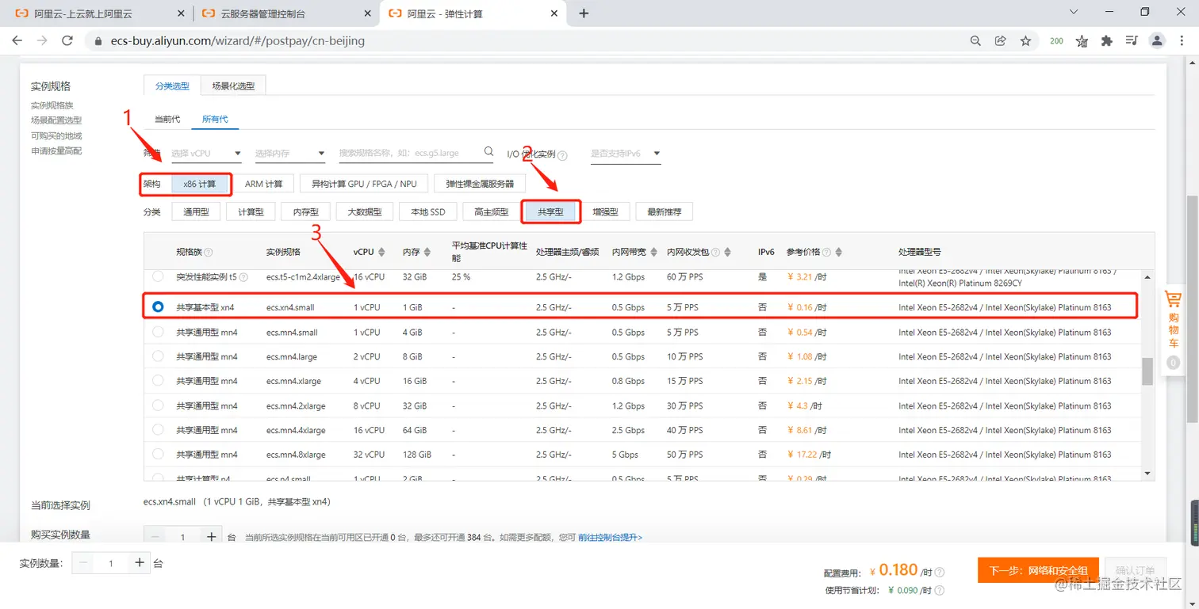Screen dimensions: 1199x609
Task: Filter by the 通用型 category
Action: coord(196,211)
